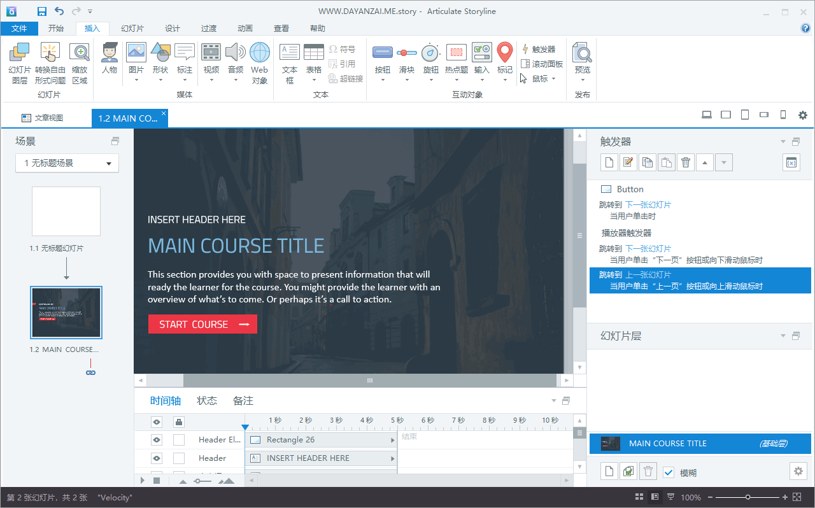
Task: Insert a Zoom Region (缩放区域)
Action: tap(80, 63)
